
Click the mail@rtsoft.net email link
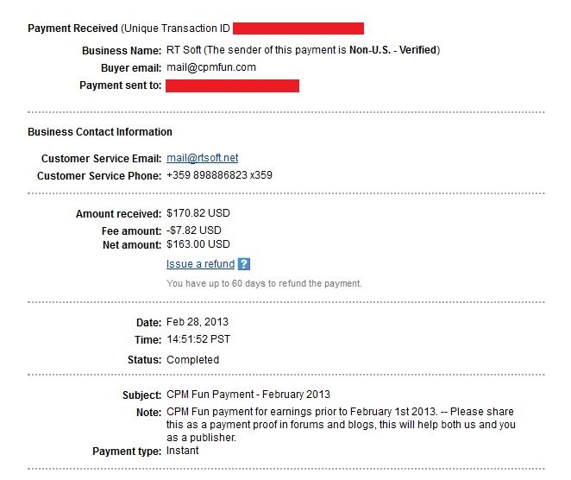click(x=202, y=158)
